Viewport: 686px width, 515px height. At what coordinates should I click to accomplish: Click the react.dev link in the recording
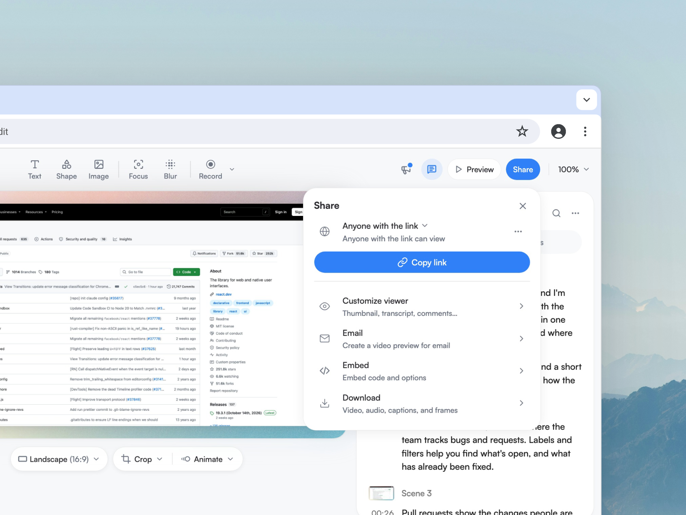(224, 295)
